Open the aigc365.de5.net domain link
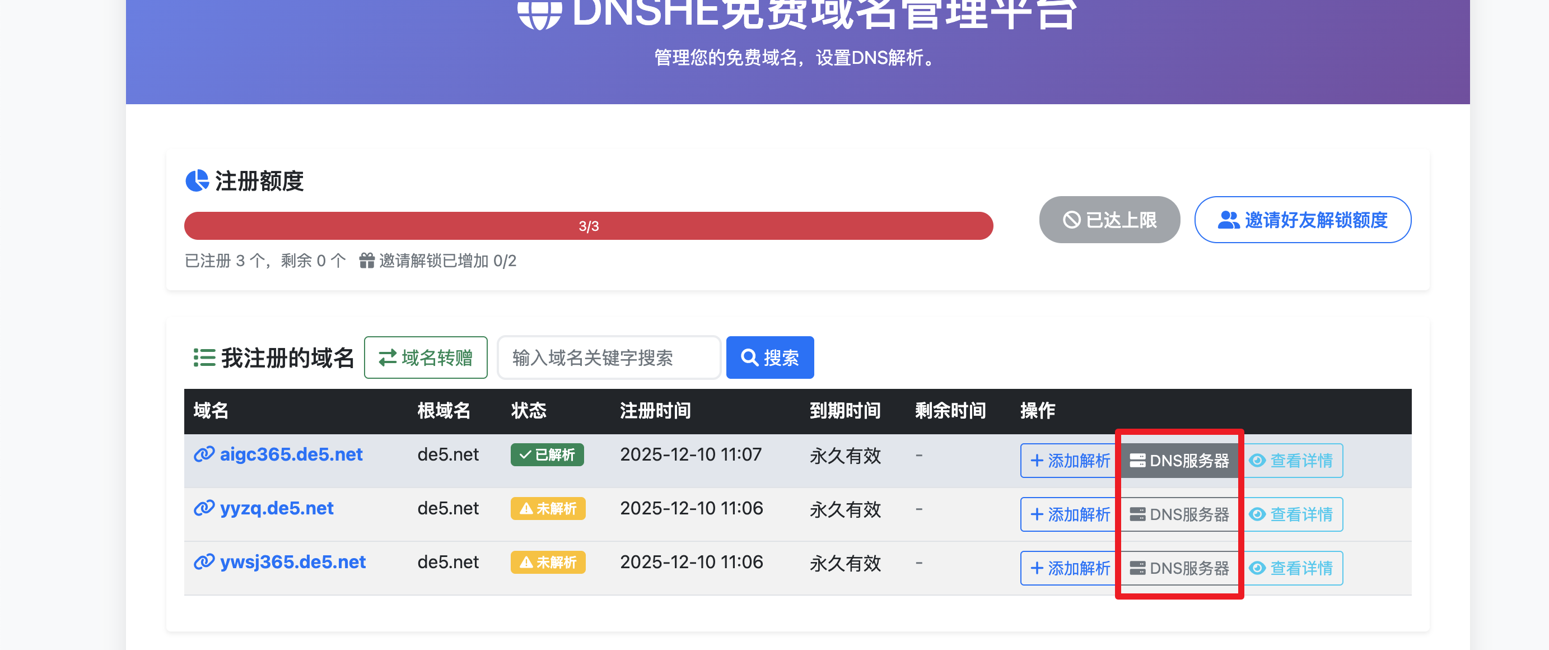Image resolution: width=1549 pixels, height=650 pixels. (x=291, y=454)
